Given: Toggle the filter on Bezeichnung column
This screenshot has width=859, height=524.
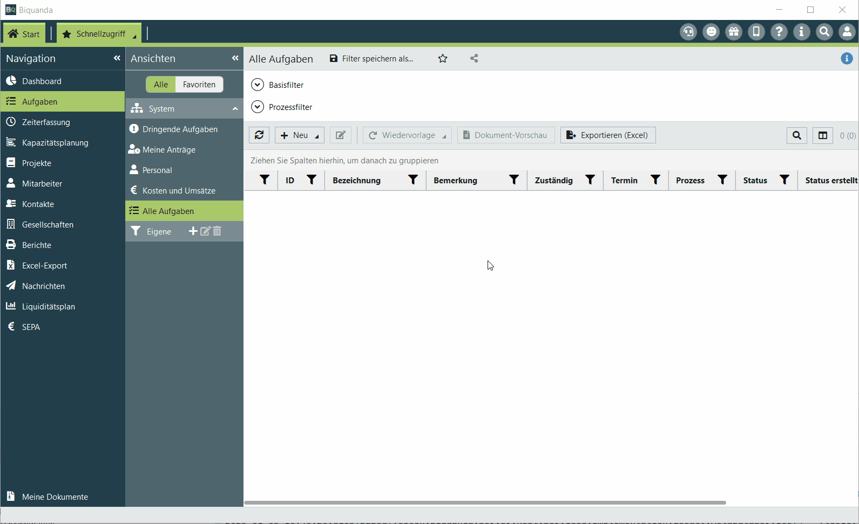Looking at the screenshot, I should click(x=413, y=180).
